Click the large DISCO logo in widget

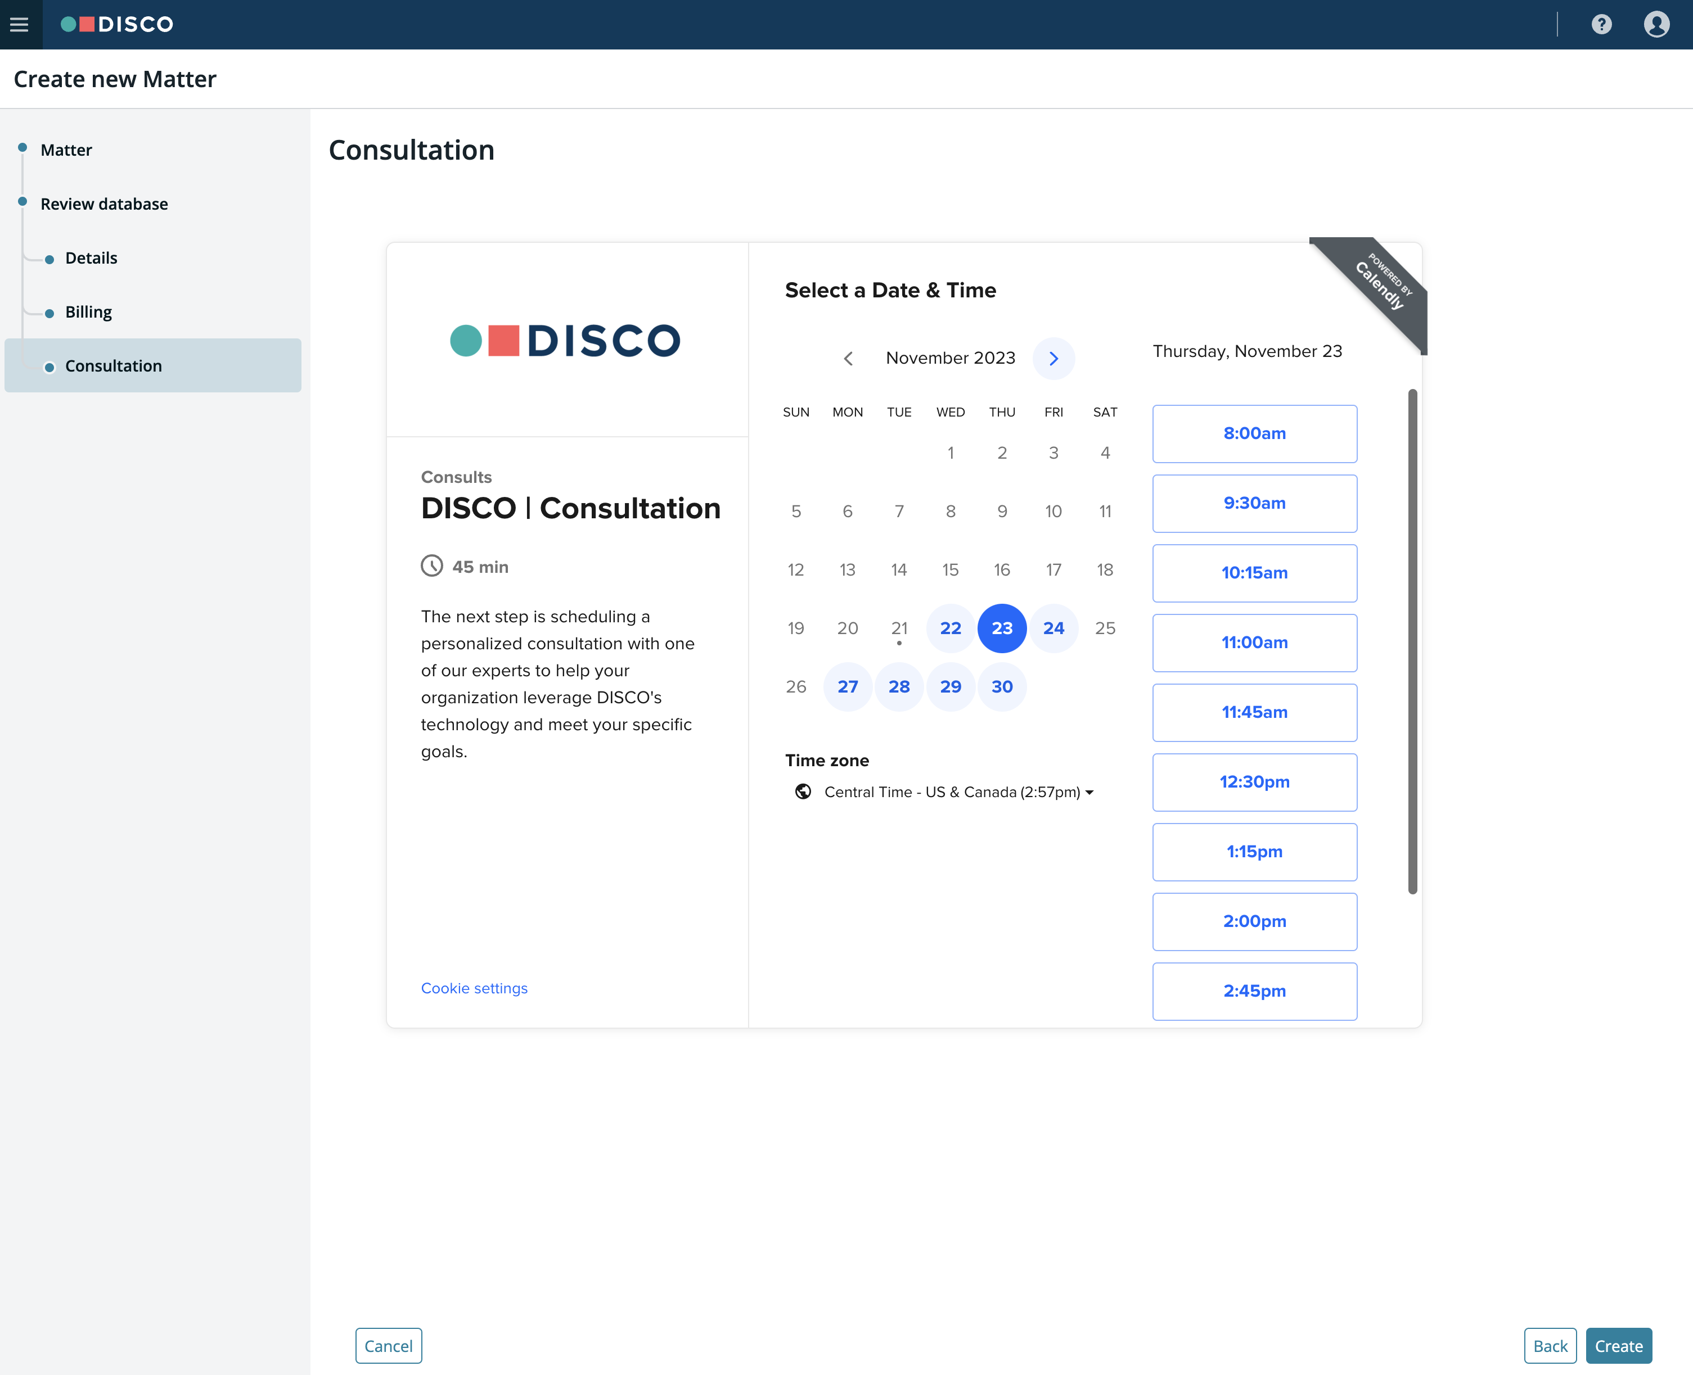565,341
